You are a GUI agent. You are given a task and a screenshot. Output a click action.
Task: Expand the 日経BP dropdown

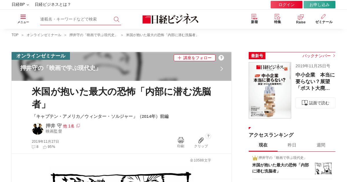tap(20, 5)
